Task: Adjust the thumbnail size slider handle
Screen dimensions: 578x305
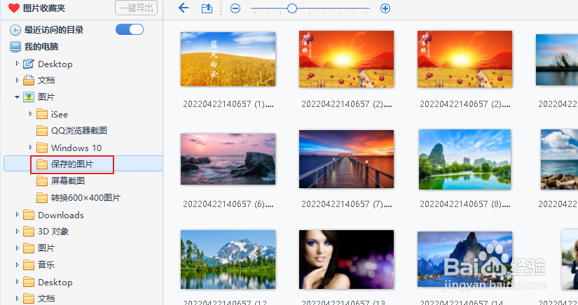Action: point(292,8)
